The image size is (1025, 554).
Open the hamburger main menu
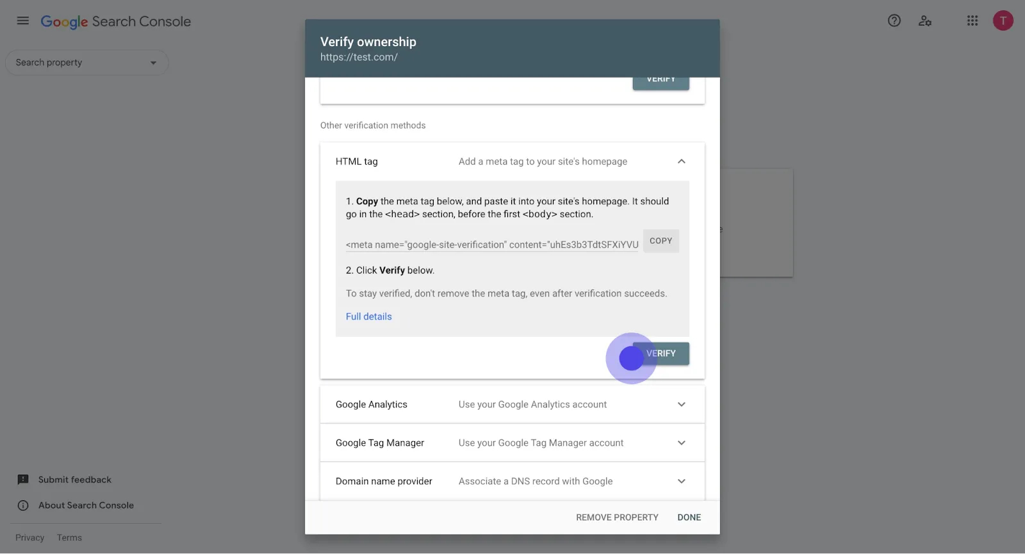click(23, 21)
